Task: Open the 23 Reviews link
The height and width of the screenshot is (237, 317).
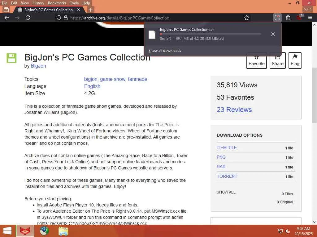Action: 234,110
